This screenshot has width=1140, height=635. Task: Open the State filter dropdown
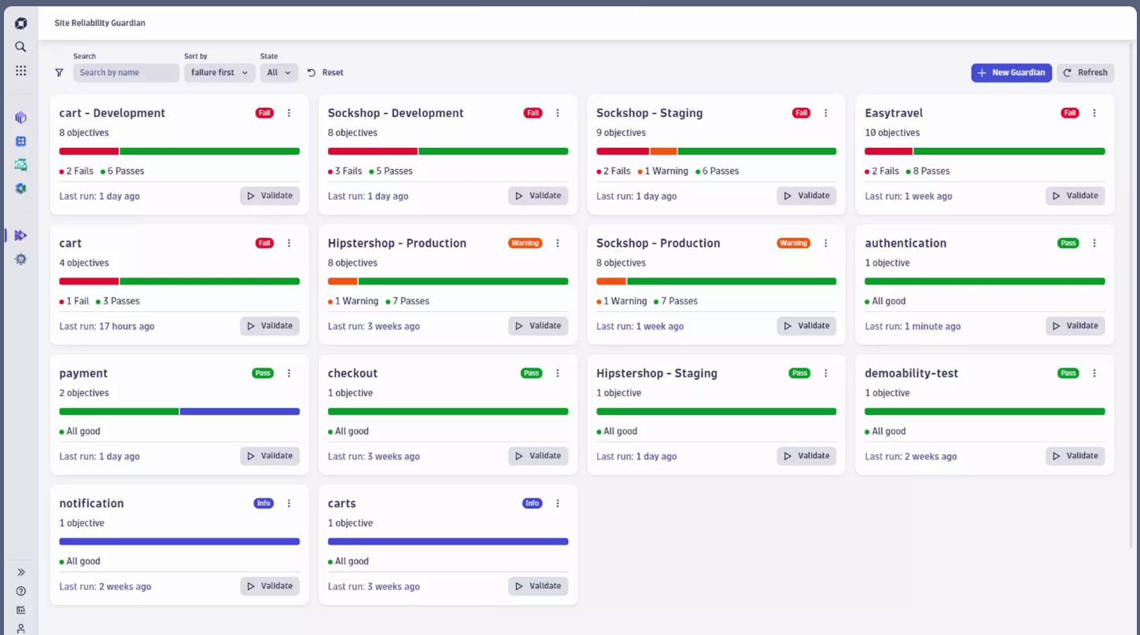279,72
